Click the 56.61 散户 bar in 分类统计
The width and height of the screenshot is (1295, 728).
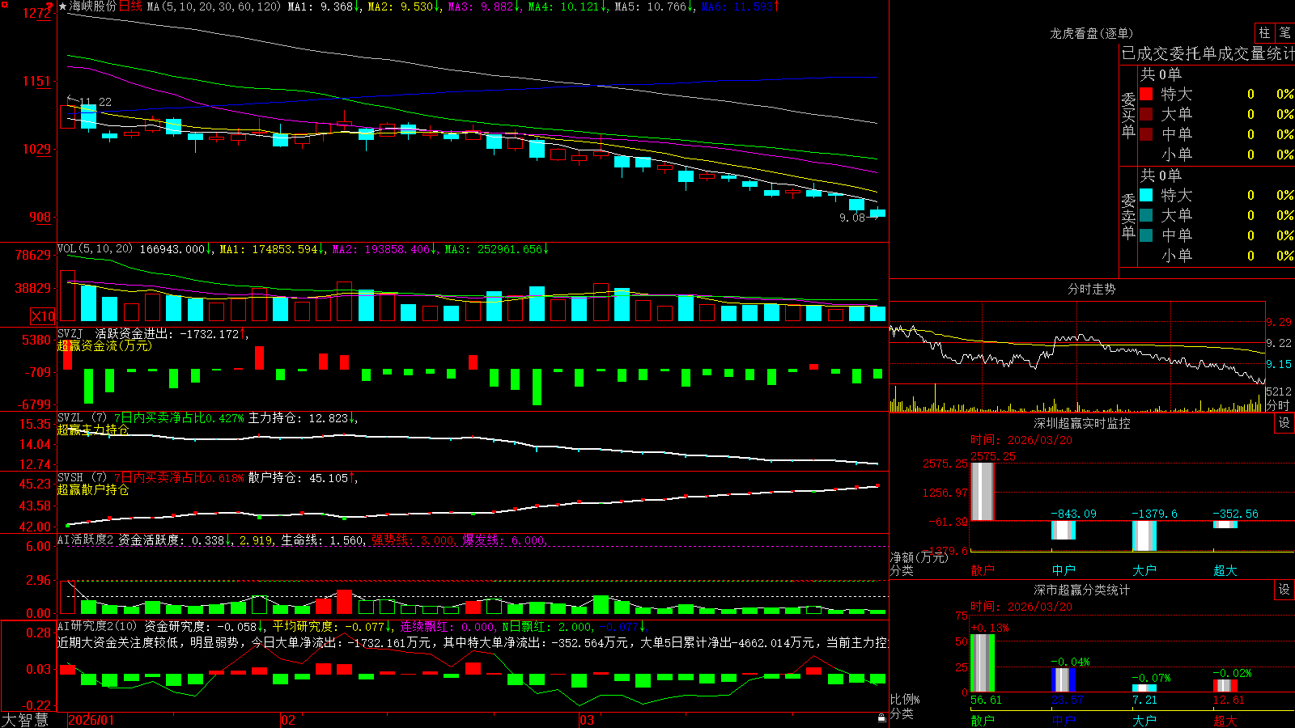click(983, 663)
